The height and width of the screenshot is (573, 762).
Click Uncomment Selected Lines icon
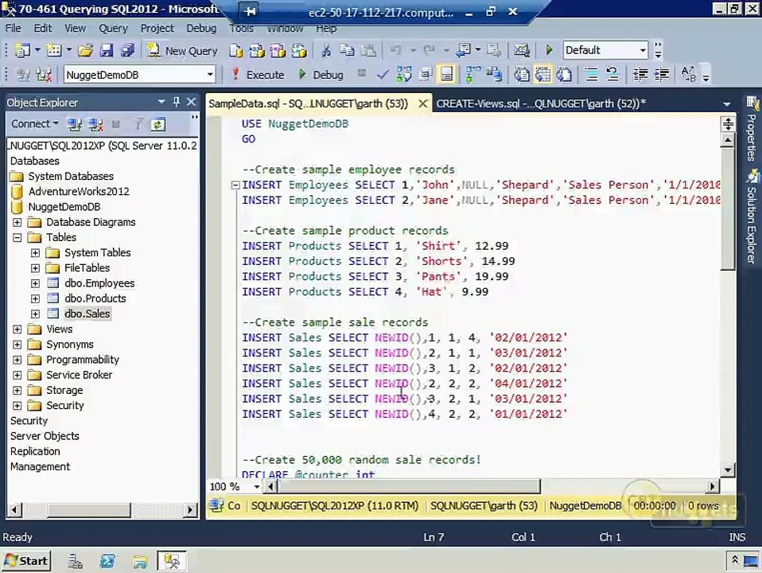(x=612, y=75)
